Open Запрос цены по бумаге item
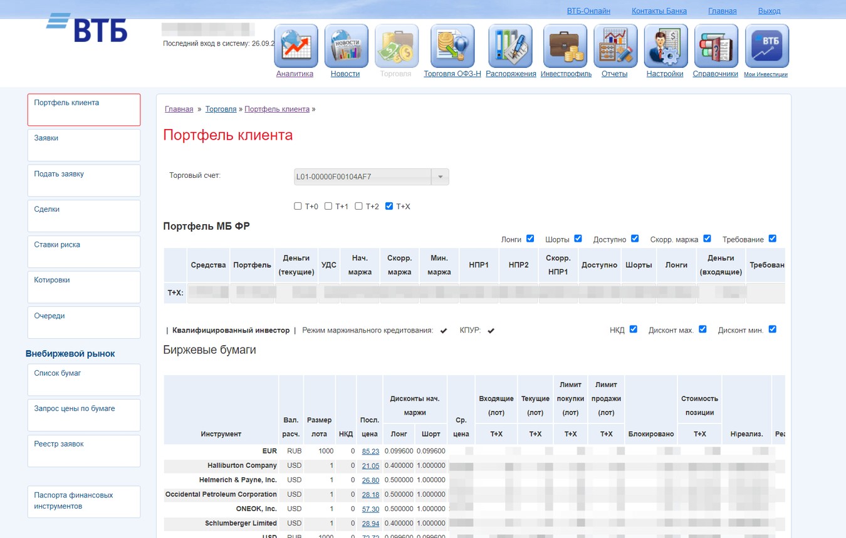This screenshot has width=846, height=538. [x=84, y=415]
